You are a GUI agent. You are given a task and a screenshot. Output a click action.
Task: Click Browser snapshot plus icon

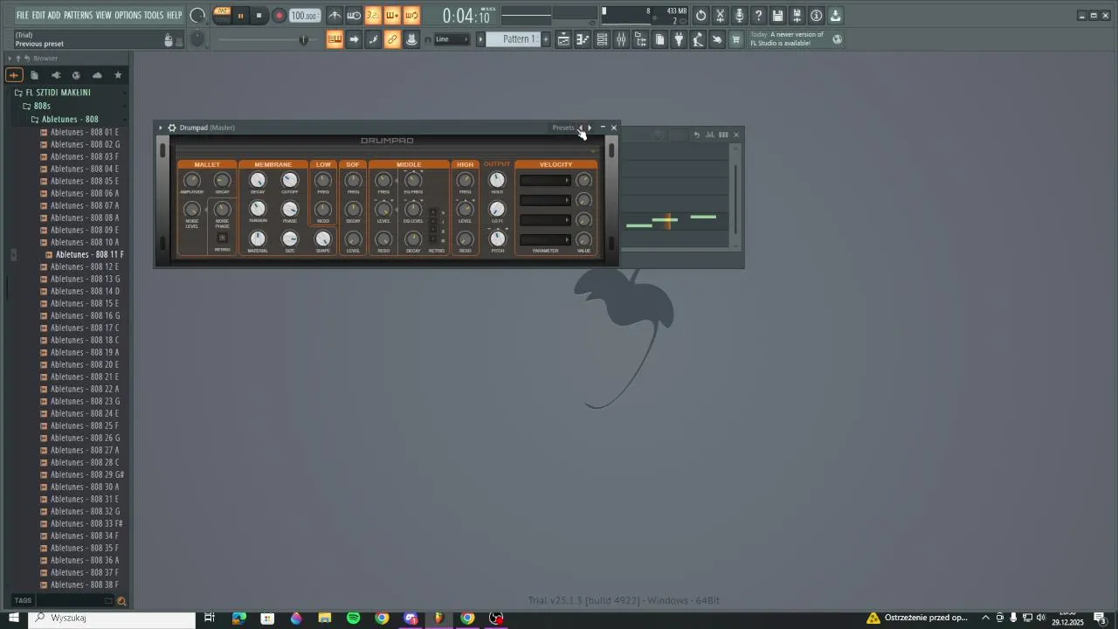tap(14, 75)
